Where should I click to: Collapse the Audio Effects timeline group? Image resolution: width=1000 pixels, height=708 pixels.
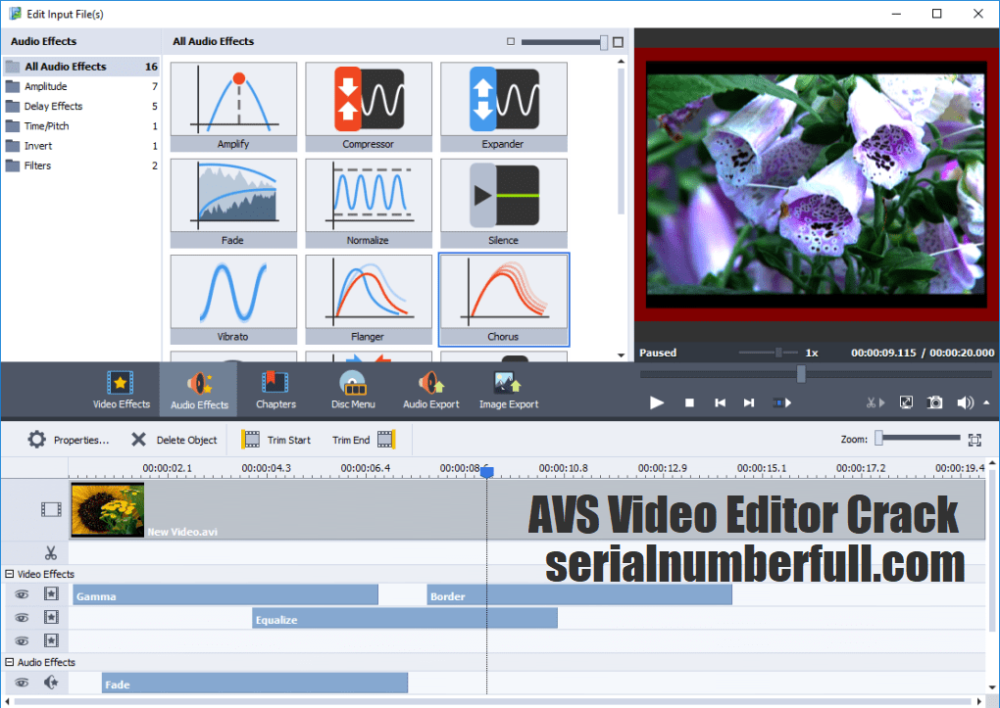click(8, 662)
